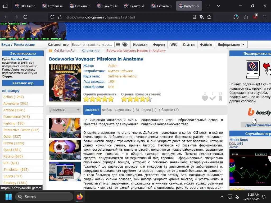The image size is (271, 203).
Task: Click the Windows taskbar Search box
Action: [44, 197]
